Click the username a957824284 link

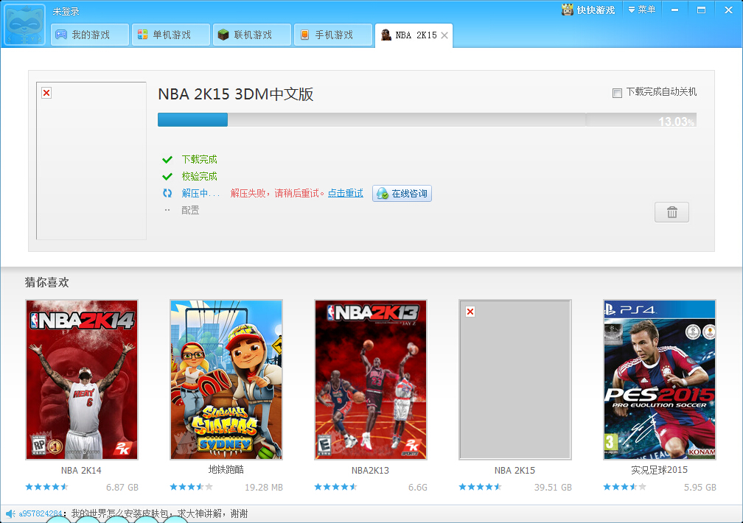pyautogui.click(x=41, y=513)
